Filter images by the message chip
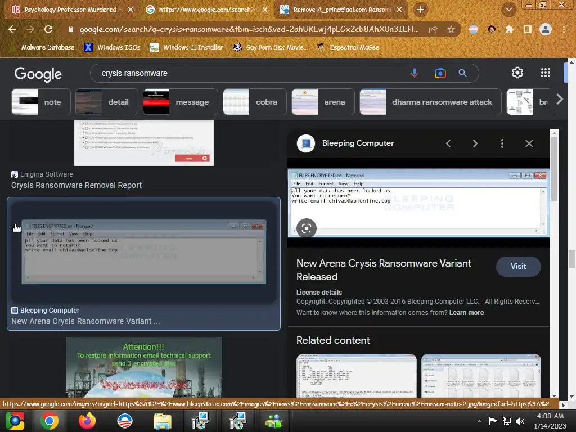Screen dimensions: 576x432 click(x=181, y=102)
